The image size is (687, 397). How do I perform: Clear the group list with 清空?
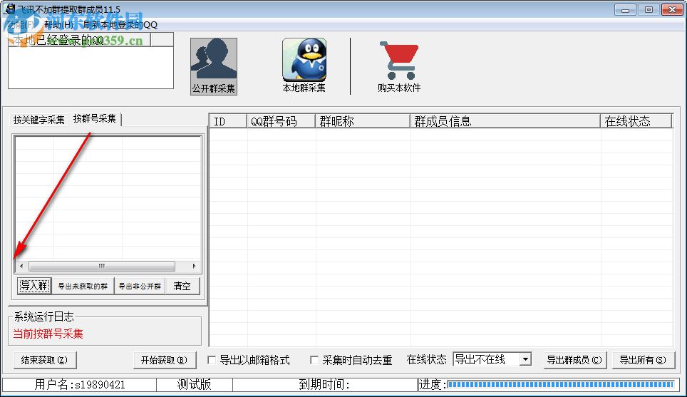(182, 286)
